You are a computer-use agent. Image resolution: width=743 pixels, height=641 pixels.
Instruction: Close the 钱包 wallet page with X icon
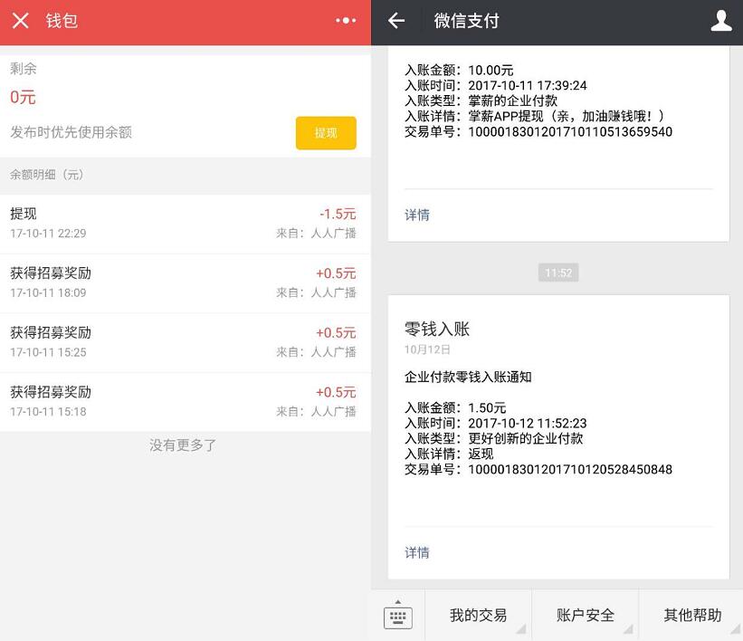[21, 21]
